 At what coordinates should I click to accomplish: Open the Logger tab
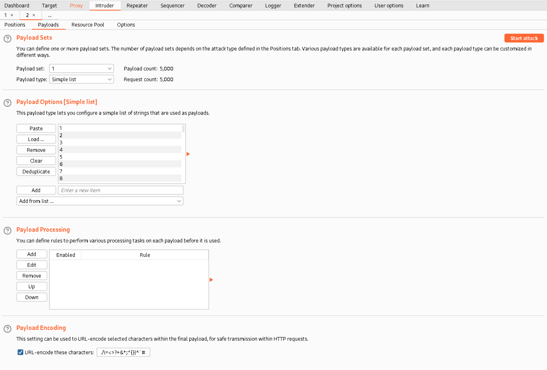click(273, 5)
